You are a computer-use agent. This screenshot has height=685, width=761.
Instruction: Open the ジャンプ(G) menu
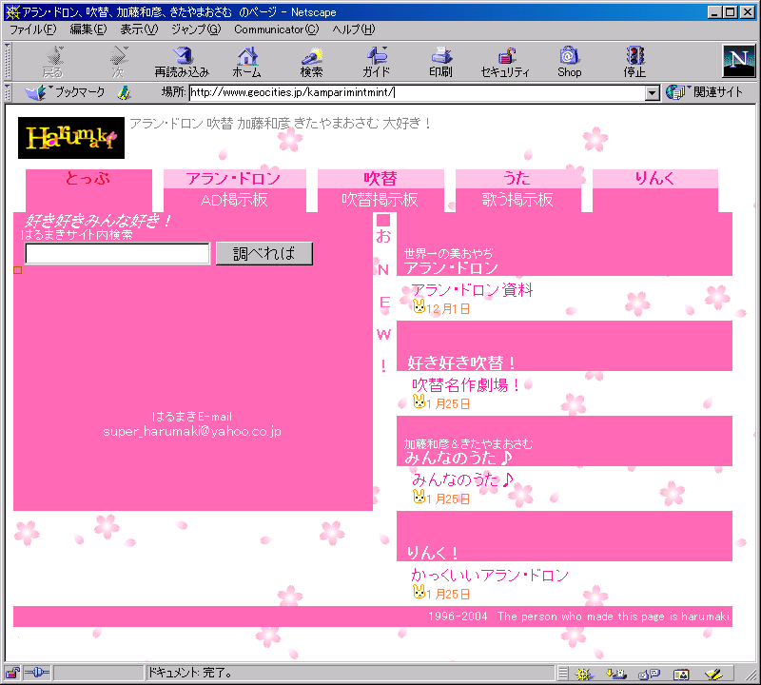[x=196, y=29]
